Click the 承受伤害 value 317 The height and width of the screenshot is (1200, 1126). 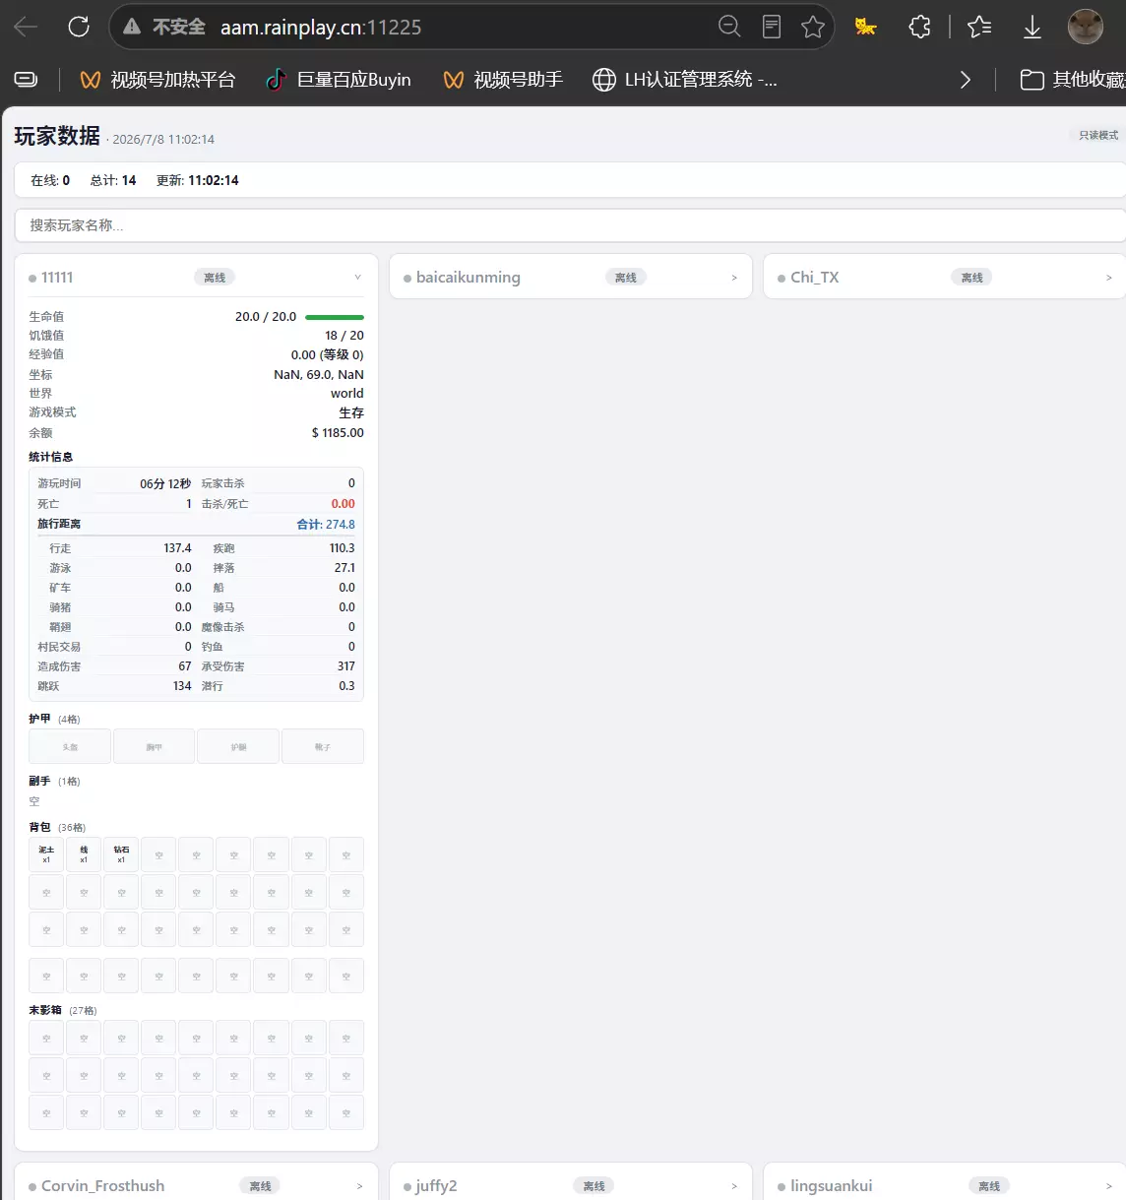345,666
